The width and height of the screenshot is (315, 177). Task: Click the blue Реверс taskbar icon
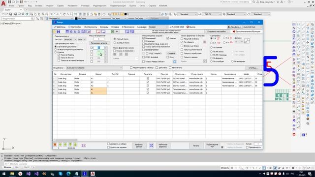pos(85,174)
